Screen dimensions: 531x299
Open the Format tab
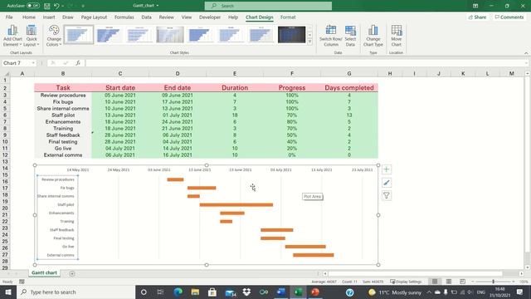tap(288, 17)
